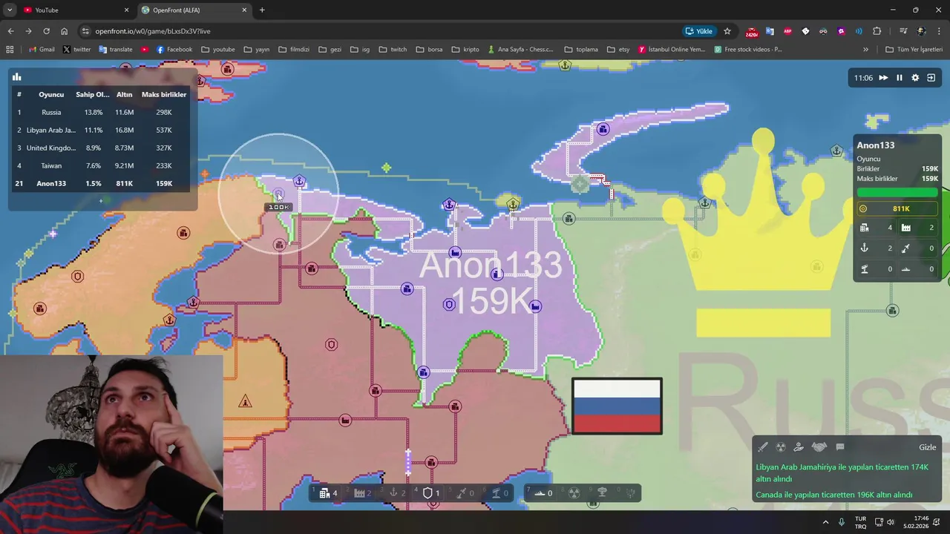The width and height of the screenshot is (950, 534).
Task: Open the kripto bookmarks folder
Action: point(465,50)
